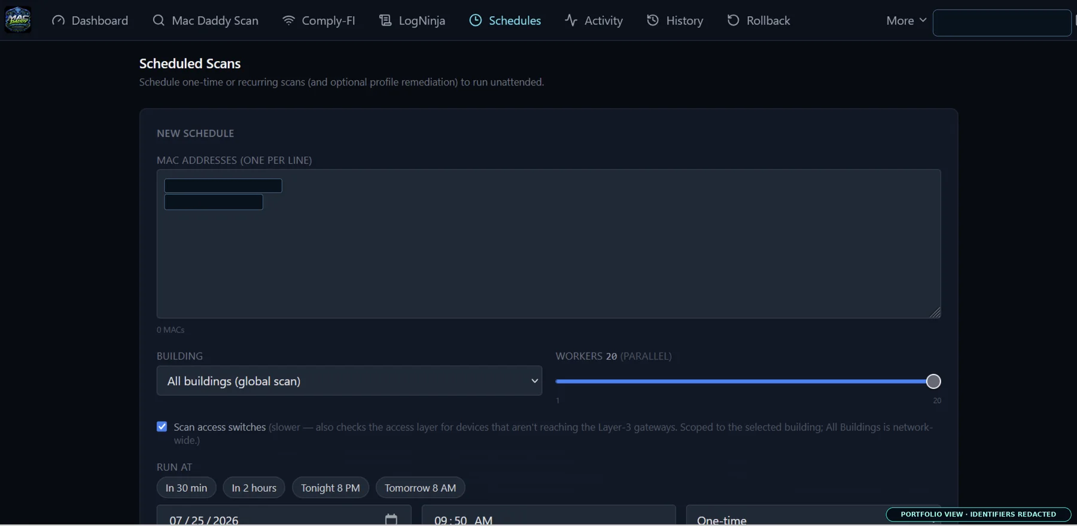Click the Mac Daddy logo icon
1077x526 pixels.
18,20
